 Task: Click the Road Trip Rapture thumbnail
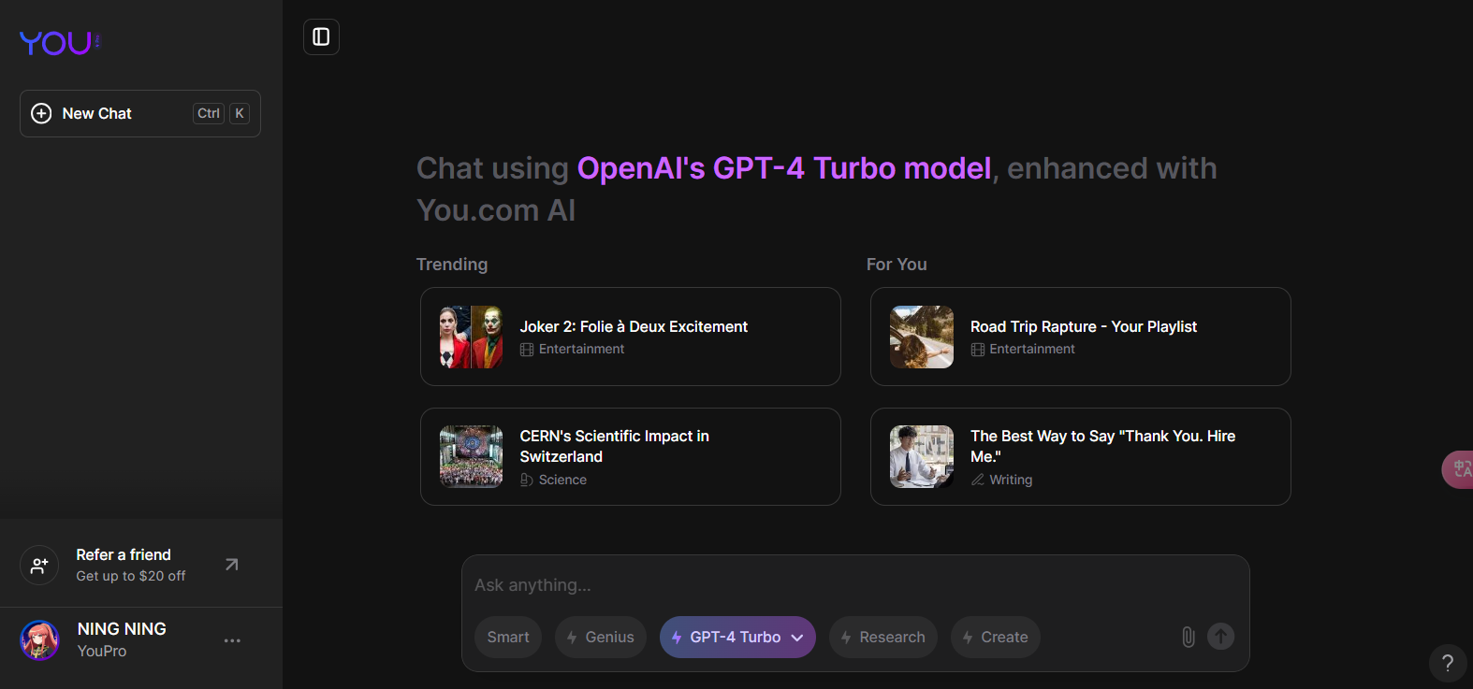(922, 337)
